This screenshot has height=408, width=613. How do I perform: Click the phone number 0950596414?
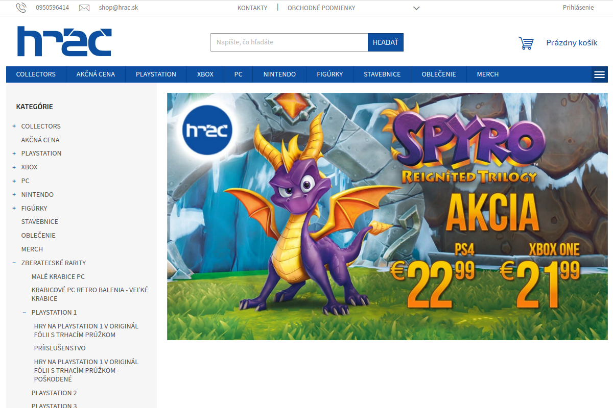tap(52, 8)
